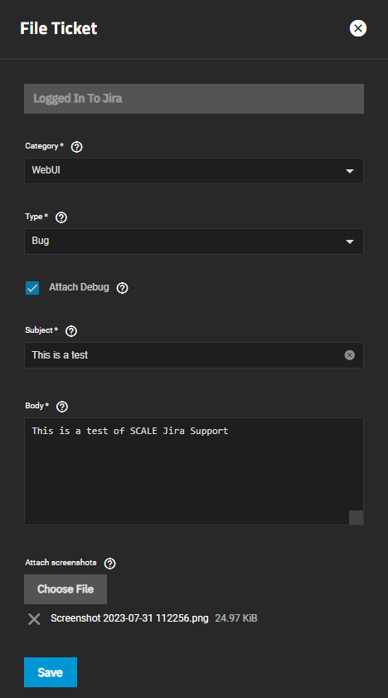Click the Attach Debug label
The width and height of the screenshot is (388, 698).
click(79, 287)
